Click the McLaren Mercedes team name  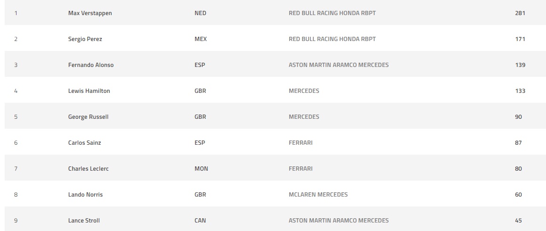[x=318, y=195]
